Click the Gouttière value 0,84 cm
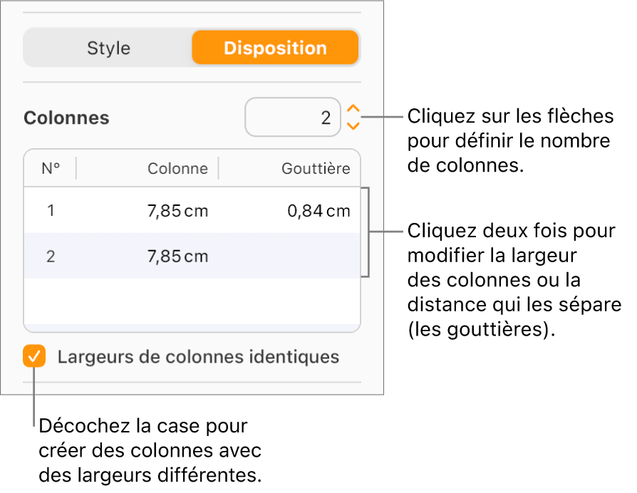637x493 pixels. tap(318, 210)
